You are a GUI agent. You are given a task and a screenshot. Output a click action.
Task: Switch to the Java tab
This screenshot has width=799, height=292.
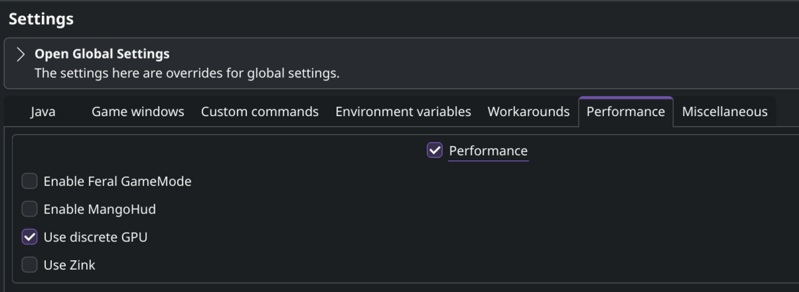tap(42, 111)
